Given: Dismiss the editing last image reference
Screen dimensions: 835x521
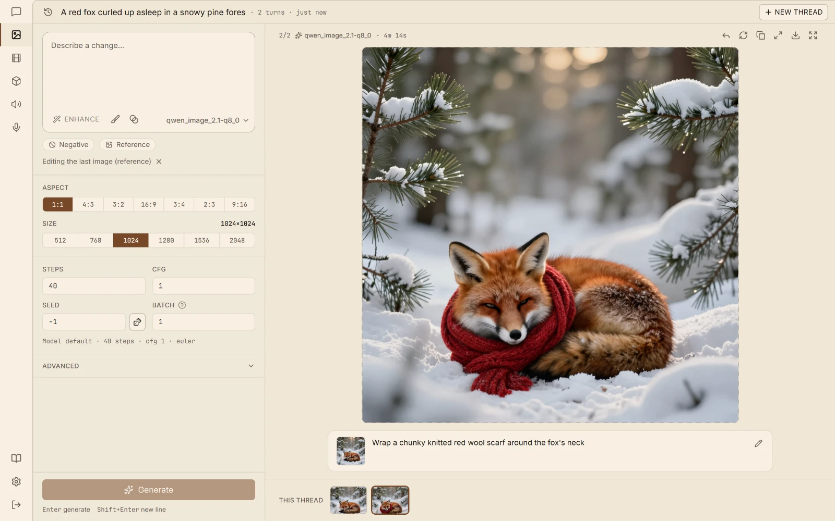Looking at the screenshot, I should coord(159,162).
